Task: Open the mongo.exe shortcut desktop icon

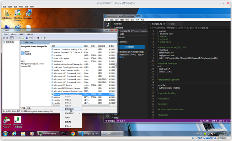Action: (x=18, y=122)
